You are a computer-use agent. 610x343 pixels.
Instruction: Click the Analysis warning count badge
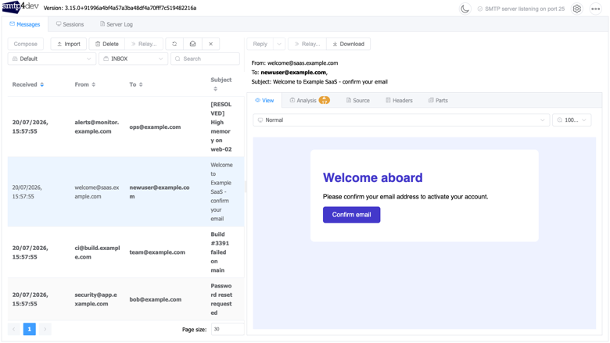(x=324, y=100)
